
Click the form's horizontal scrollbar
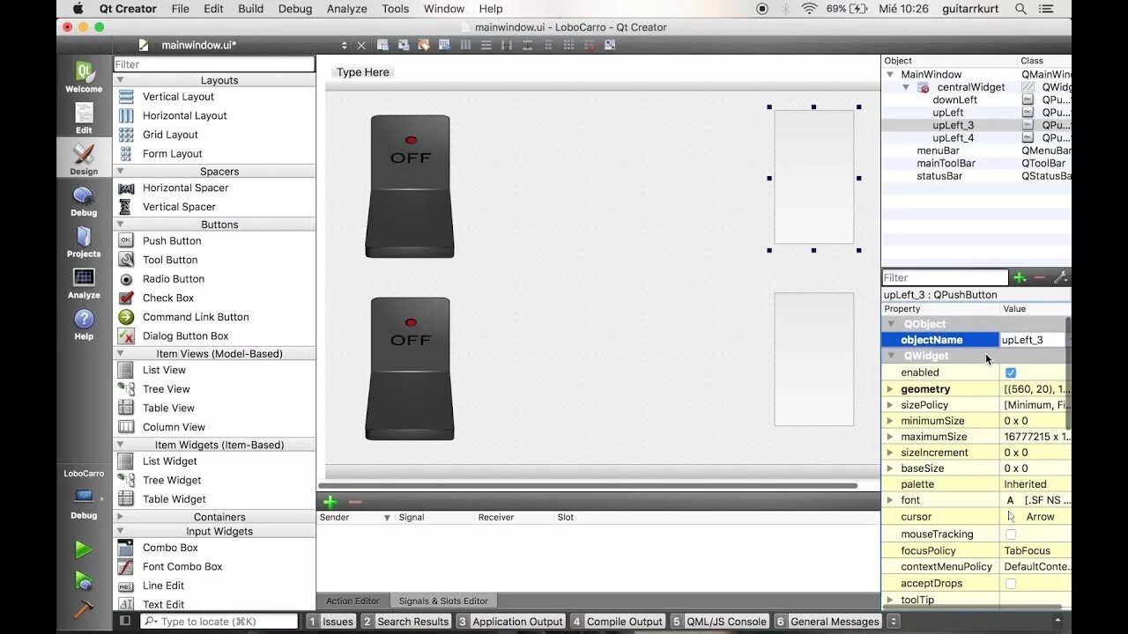(x=588, y=485)
